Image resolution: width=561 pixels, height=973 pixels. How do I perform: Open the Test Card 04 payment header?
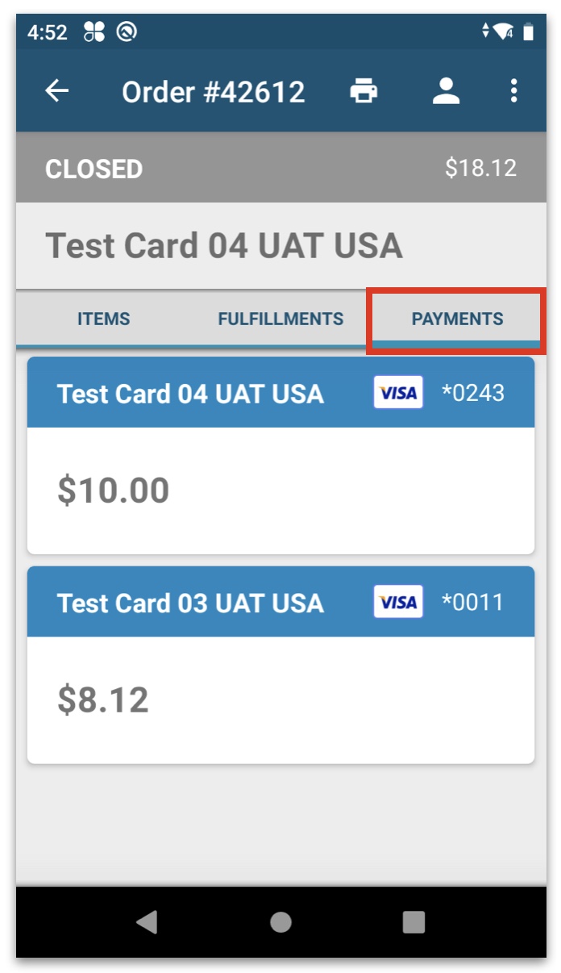(280, 393)
